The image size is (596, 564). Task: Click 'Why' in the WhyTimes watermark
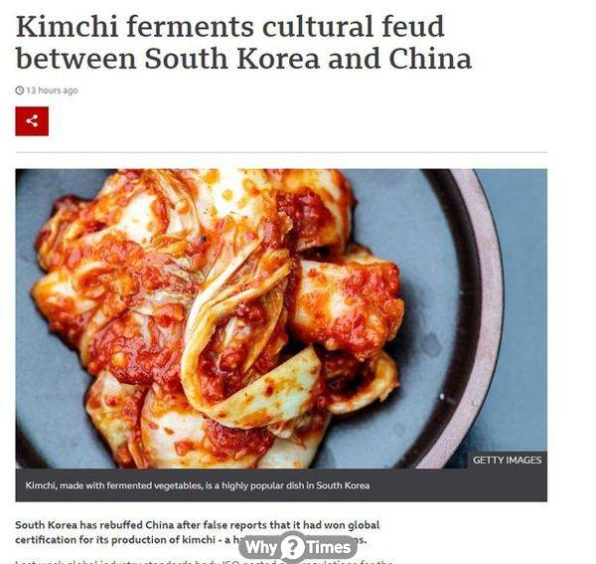coord(260,547)
